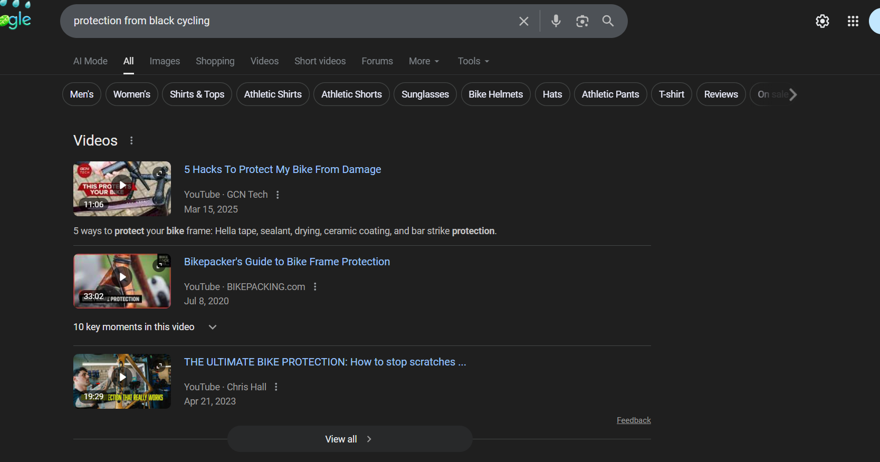This screenshot has height=462, width=880.
Task: Apply the Hats filter chip
Action: (x=552, y=94)
